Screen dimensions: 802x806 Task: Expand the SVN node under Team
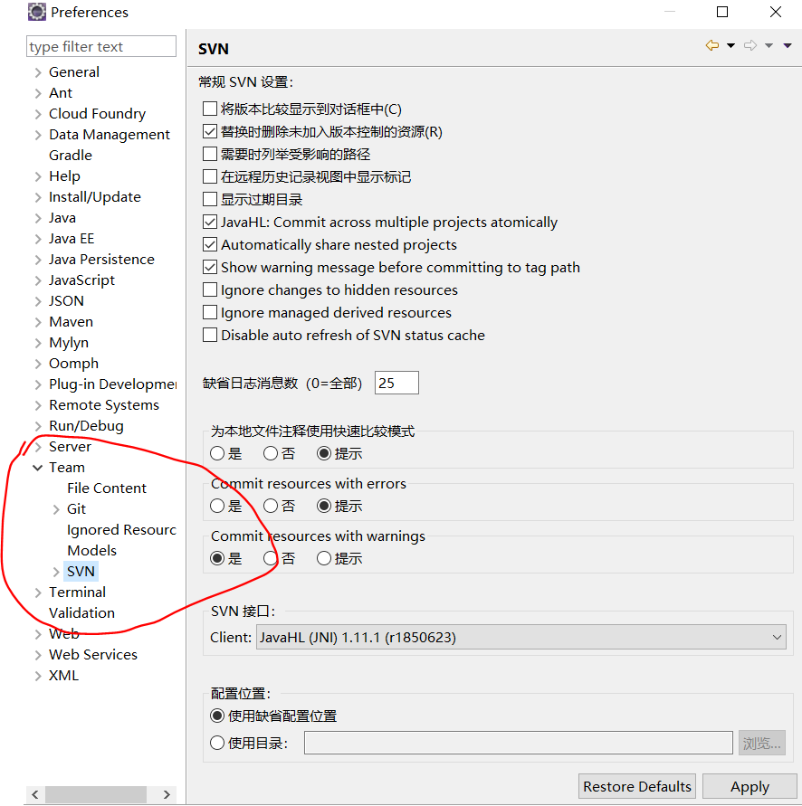tap(56, 572)
